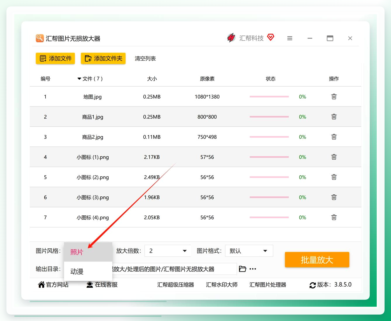The width and height of the screenshot is (391, 321).
Task: Select 照片 style option
Action: point(88,252)
